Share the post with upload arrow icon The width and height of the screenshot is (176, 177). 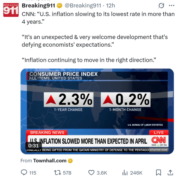(x=170, y=173)
